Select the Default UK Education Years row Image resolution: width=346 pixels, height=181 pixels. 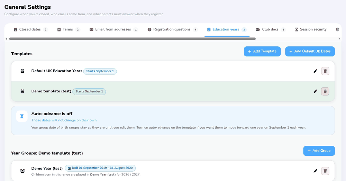173,71
